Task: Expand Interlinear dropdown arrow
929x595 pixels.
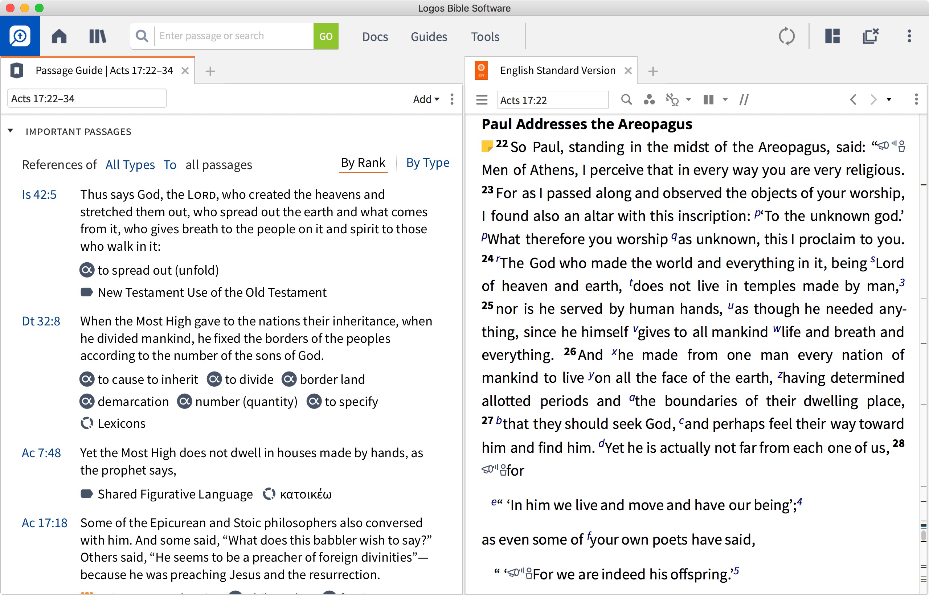Action: tap(688, 100)
